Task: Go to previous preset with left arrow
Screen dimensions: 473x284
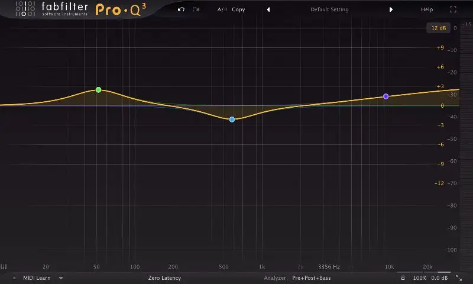Action: coord(268,9)
